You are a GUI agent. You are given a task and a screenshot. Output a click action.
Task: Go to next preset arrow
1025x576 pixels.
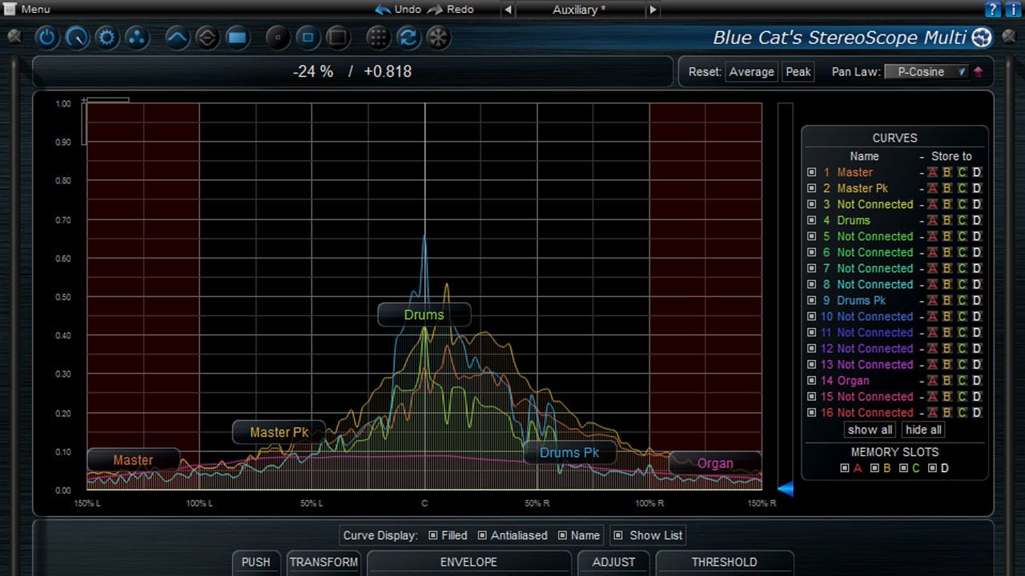click(x=653, y=10)
